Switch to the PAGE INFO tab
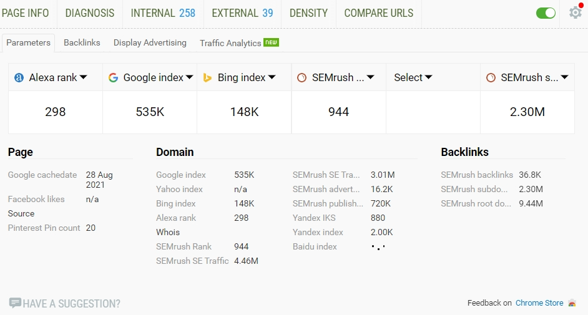588x315 pixels. click(26, 13)
